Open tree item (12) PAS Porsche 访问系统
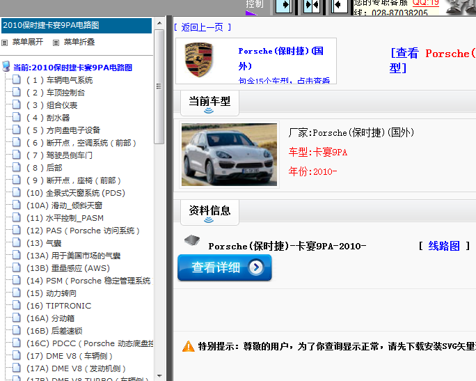 click(x=83, y=231)
